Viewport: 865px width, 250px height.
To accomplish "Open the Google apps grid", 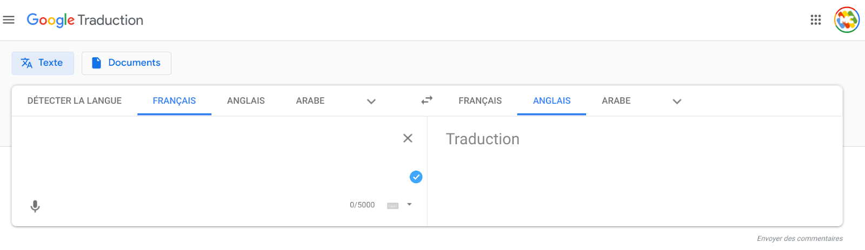I will [816, 20].
